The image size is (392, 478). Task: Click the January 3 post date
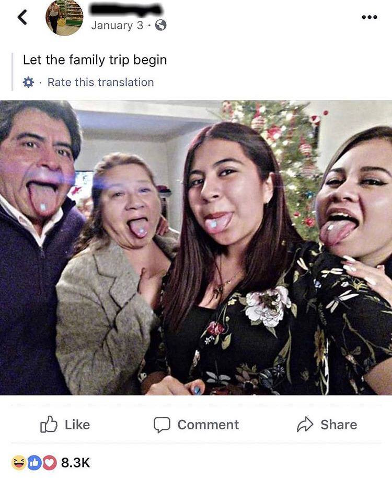(117, 25)
